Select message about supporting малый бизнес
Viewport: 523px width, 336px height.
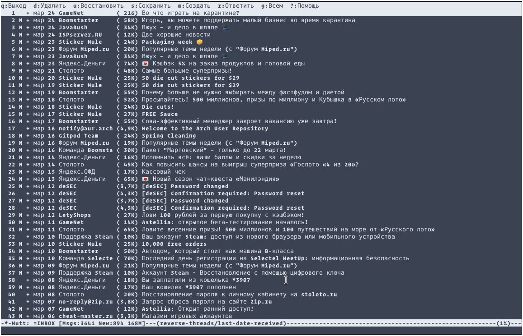click(x=261, y=20)
